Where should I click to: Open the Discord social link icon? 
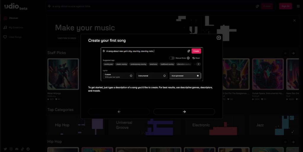17,149
